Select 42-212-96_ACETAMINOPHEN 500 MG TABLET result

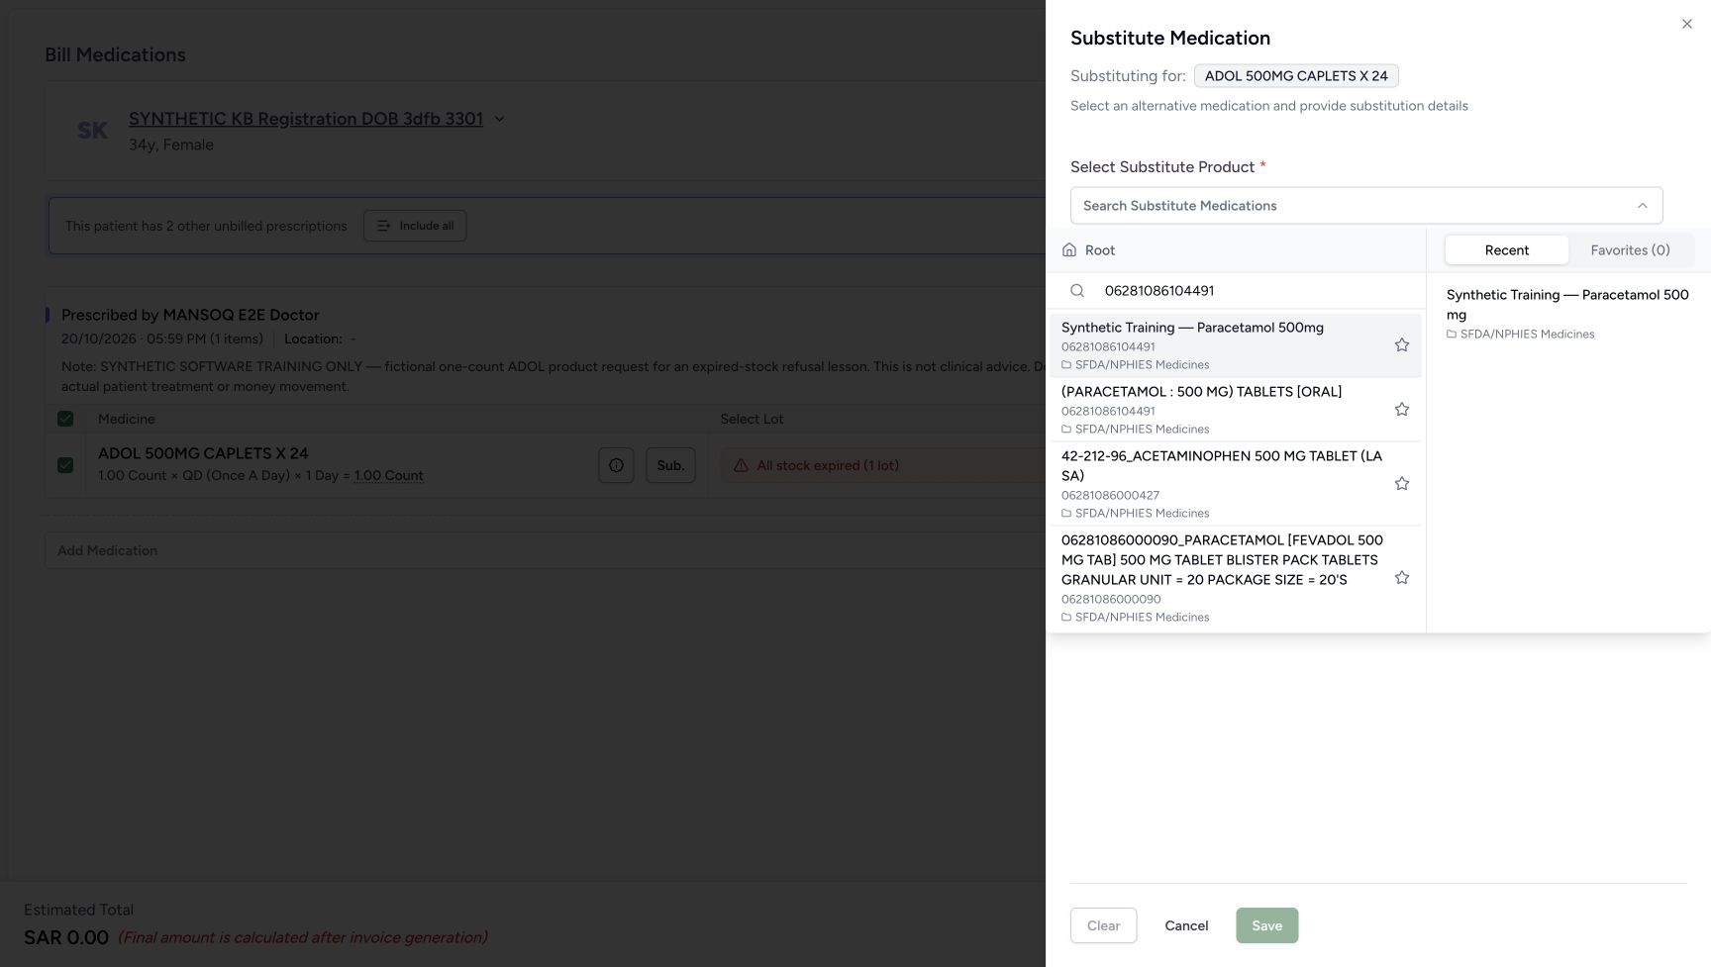pos(1236,484)
